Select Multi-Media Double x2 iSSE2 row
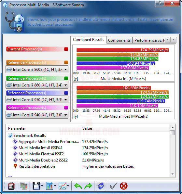The width and height of the screenshot is (182, 194). [88, 160]
